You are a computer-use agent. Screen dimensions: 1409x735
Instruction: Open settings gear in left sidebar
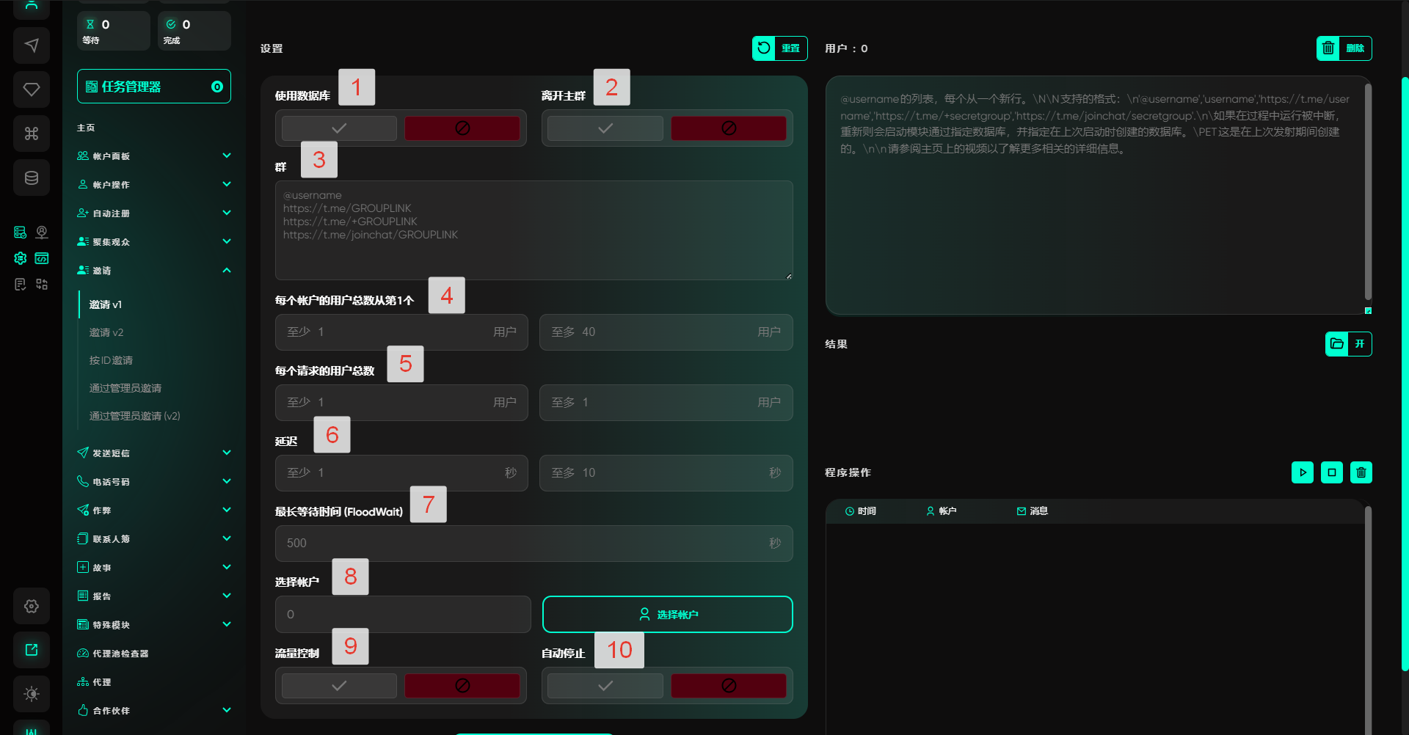point(32,606)
